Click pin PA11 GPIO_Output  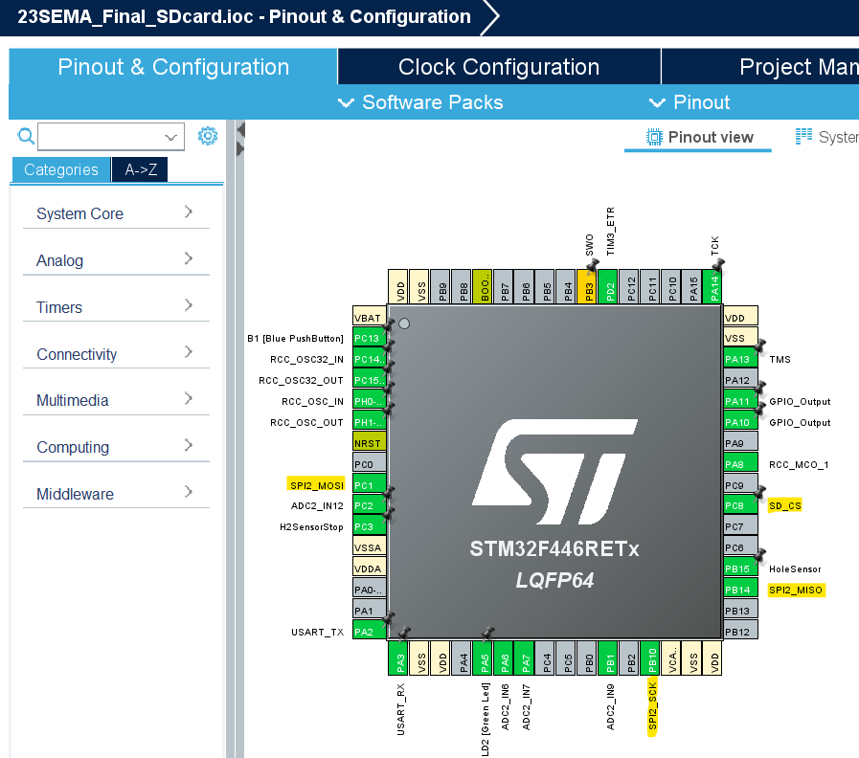point(740,401)
